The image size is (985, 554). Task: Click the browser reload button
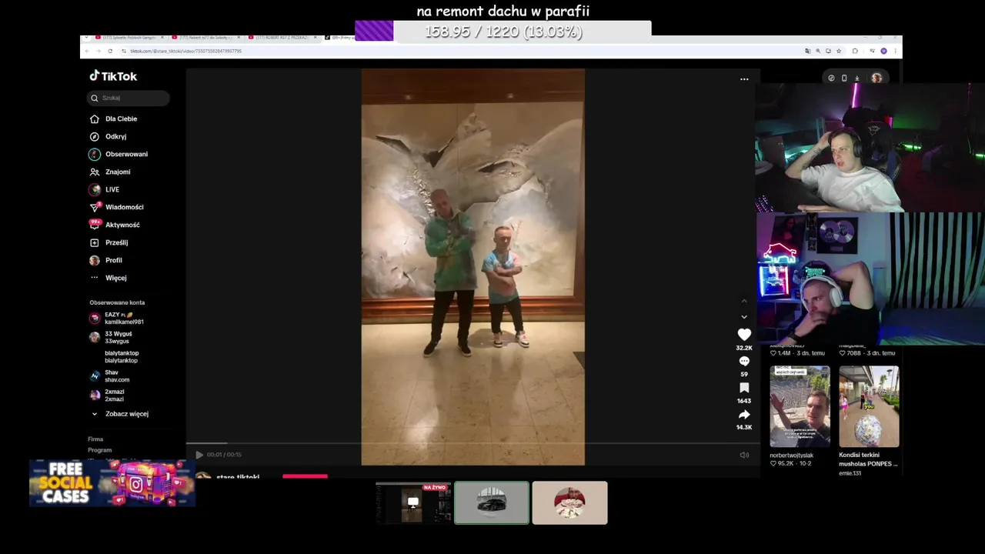pos(110,51)
